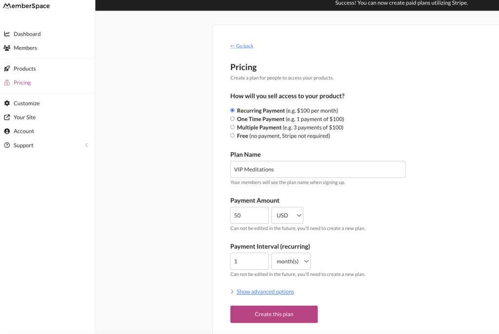The width and height of the screenshot is (499, 334).
Task: Click the Products rocket icon
Action: point(7,69)
